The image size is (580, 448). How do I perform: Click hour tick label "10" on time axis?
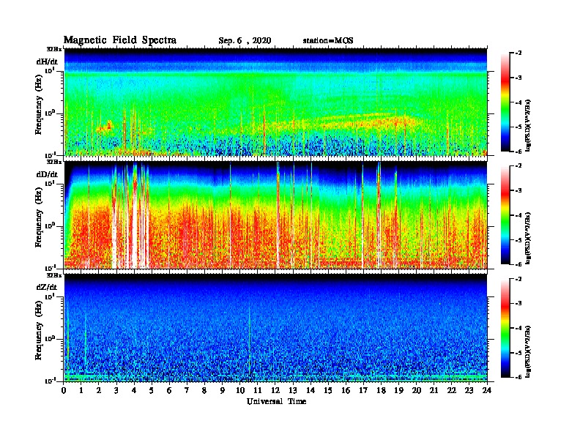pos(240,391)
